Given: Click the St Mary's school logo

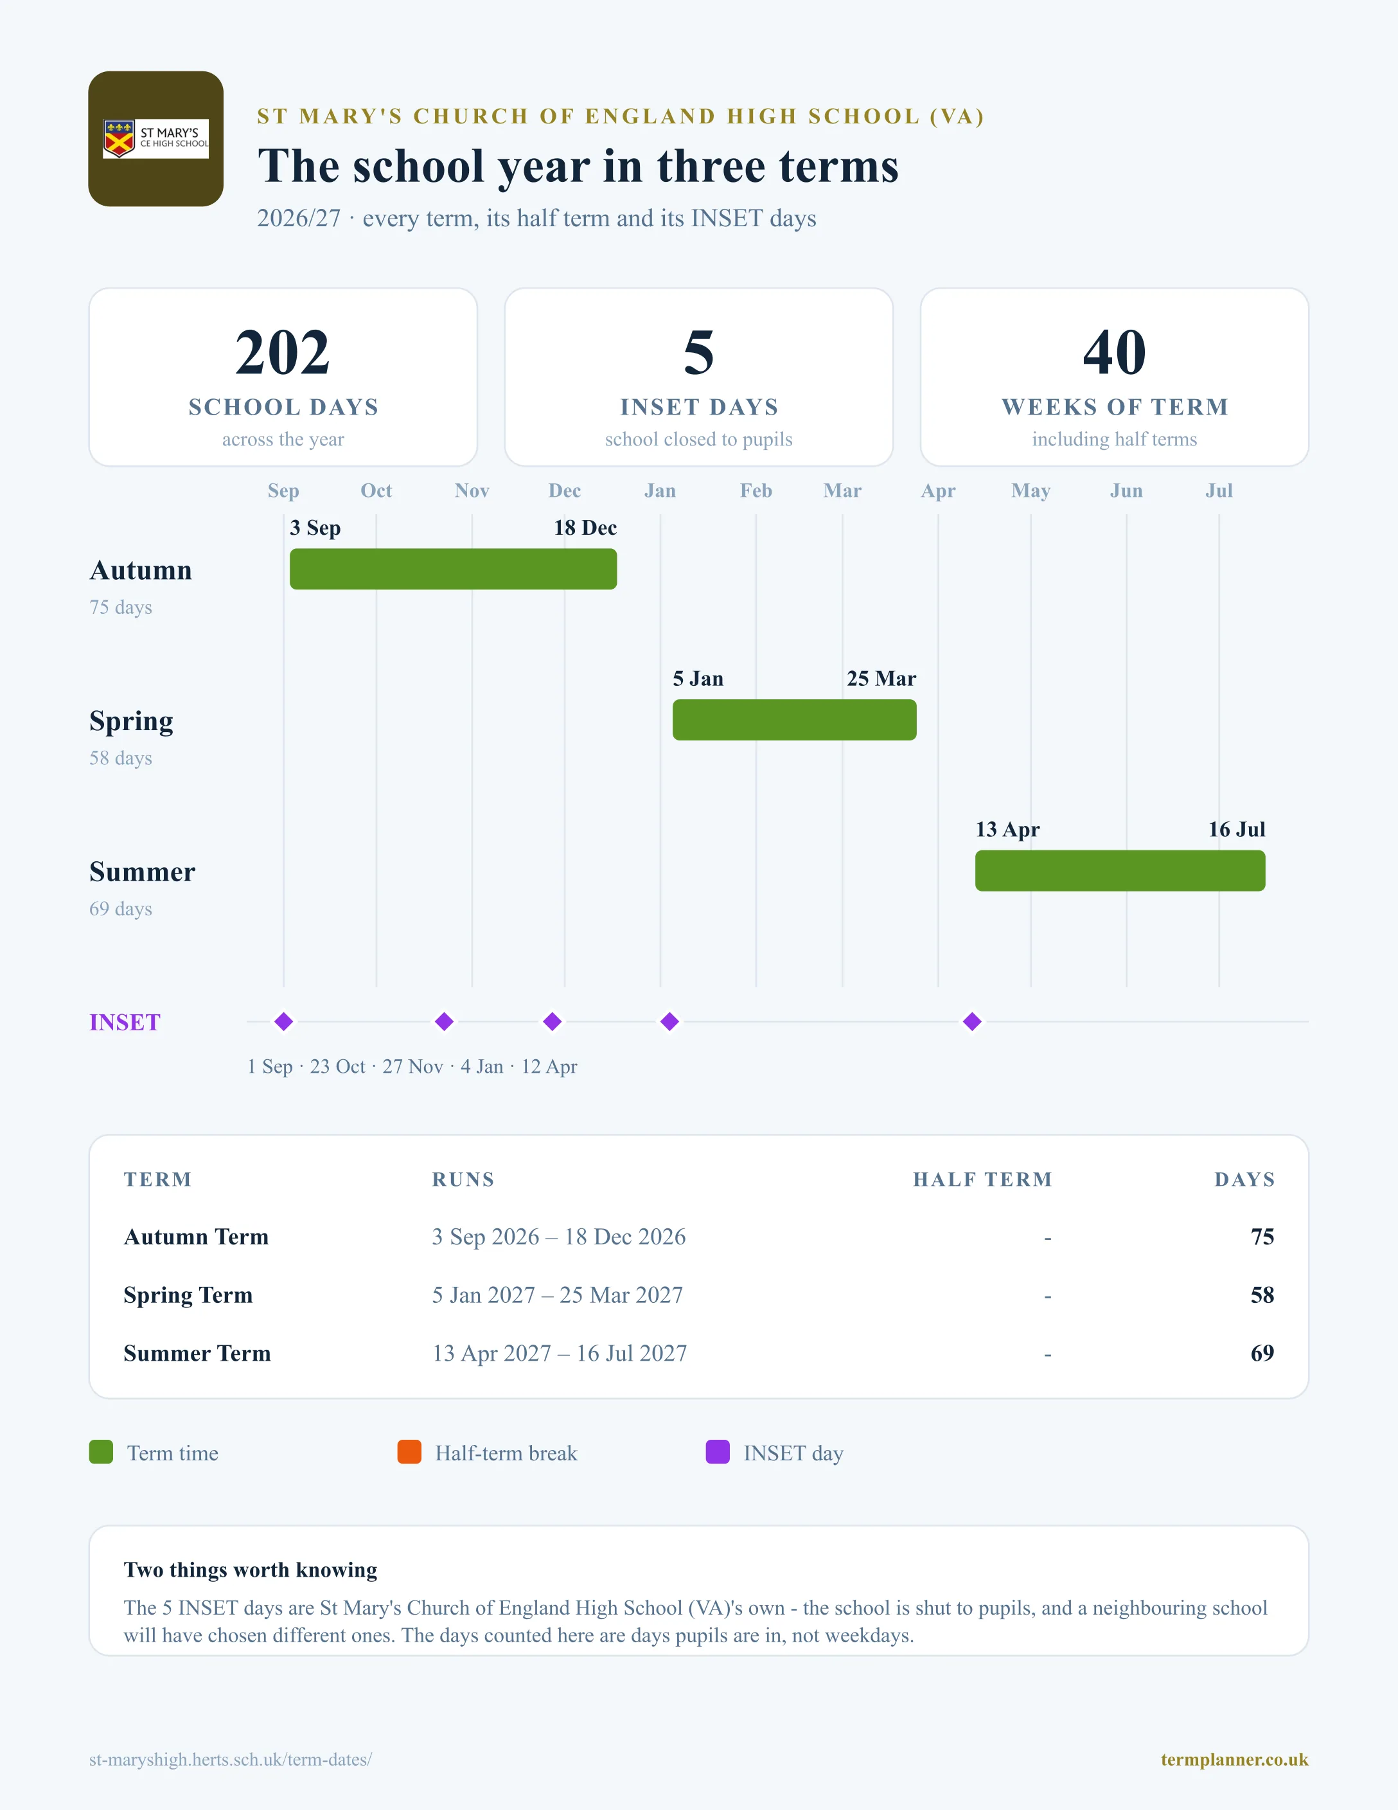Looking at the screenshot, I should 155,138.
